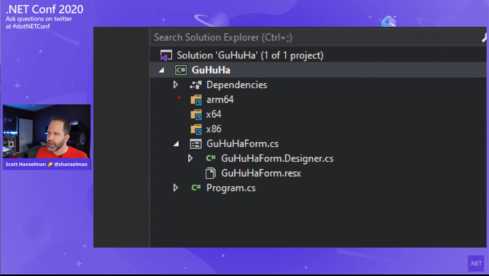Expand the Dependencies node
Image resolution: width=489 pixels, height=276 pixels.
[176, 85]
